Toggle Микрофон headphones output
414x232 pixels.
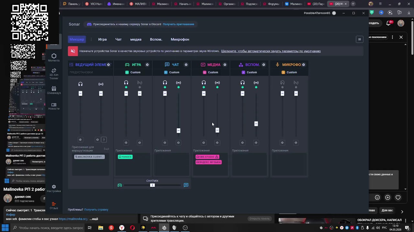tap(282, 83)
